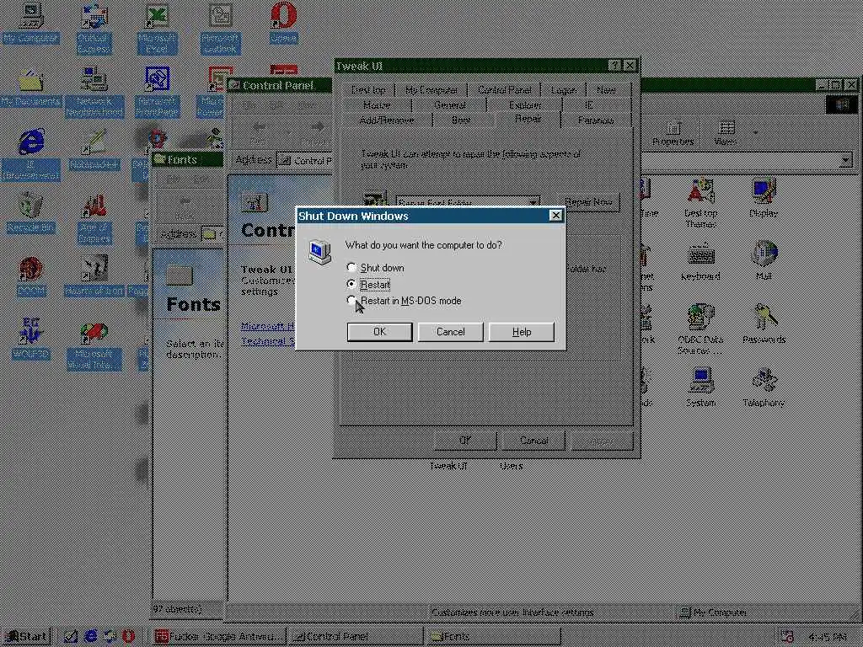This screenshot has height=647, width=863.
Task: Switch to My Computer tab in Tweak UI
Action: tap(431, 89)
